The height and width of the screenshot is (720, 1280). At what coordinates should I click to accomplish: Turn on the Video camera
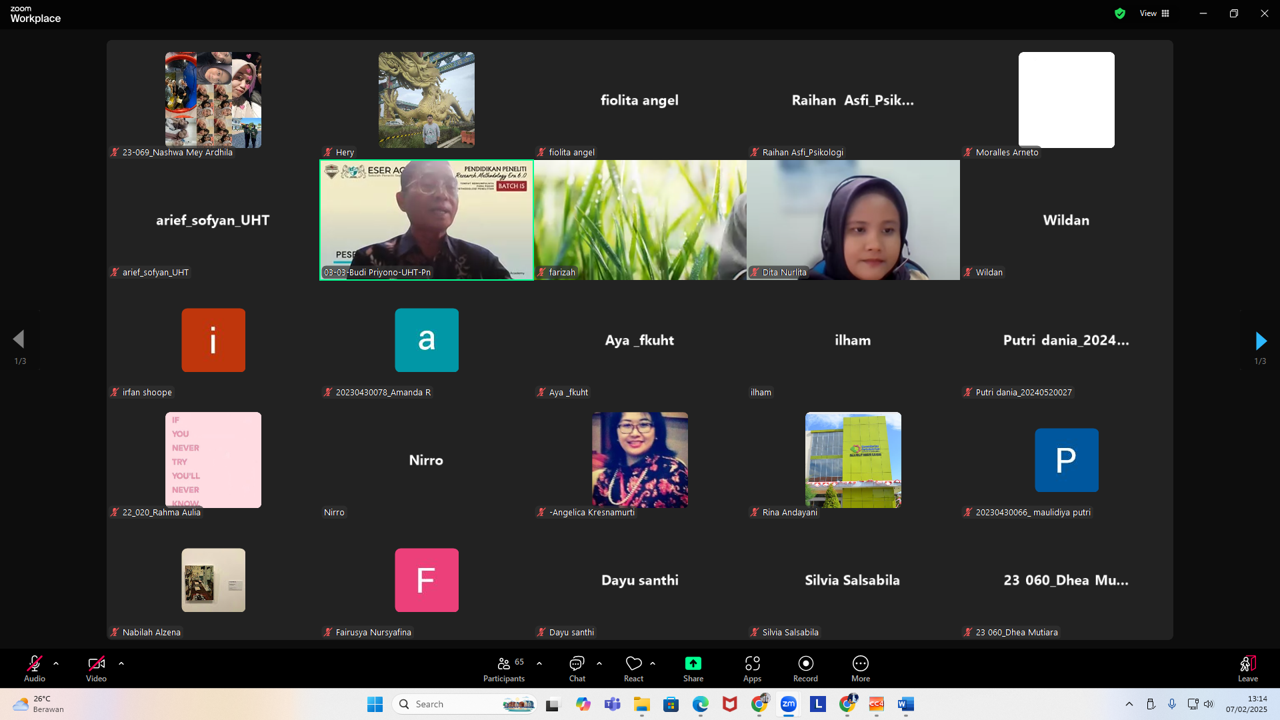tap(96, 664)
